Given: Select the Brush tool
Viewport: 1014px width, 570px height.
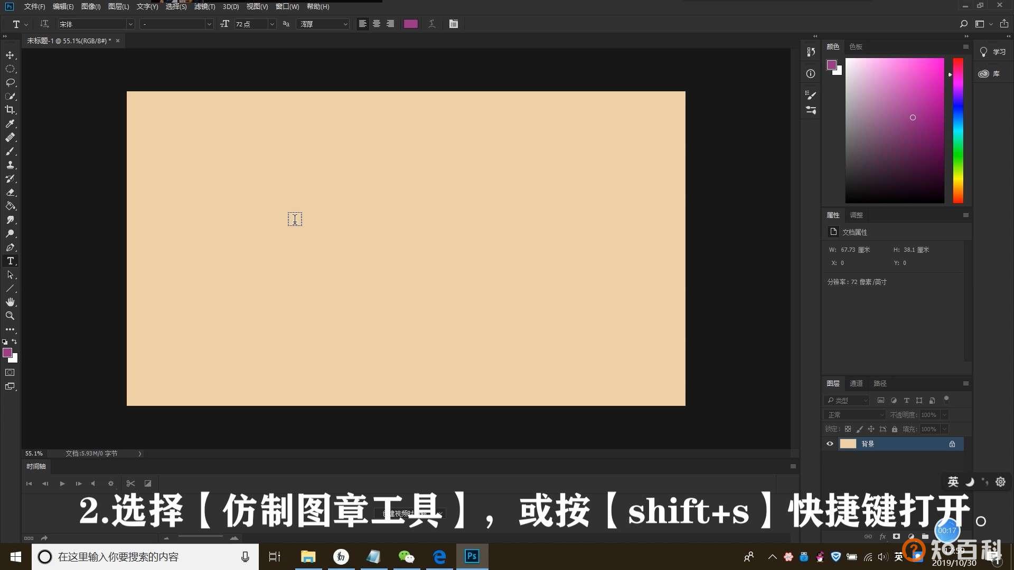Looking at the screenshot, I should (10, 151).
